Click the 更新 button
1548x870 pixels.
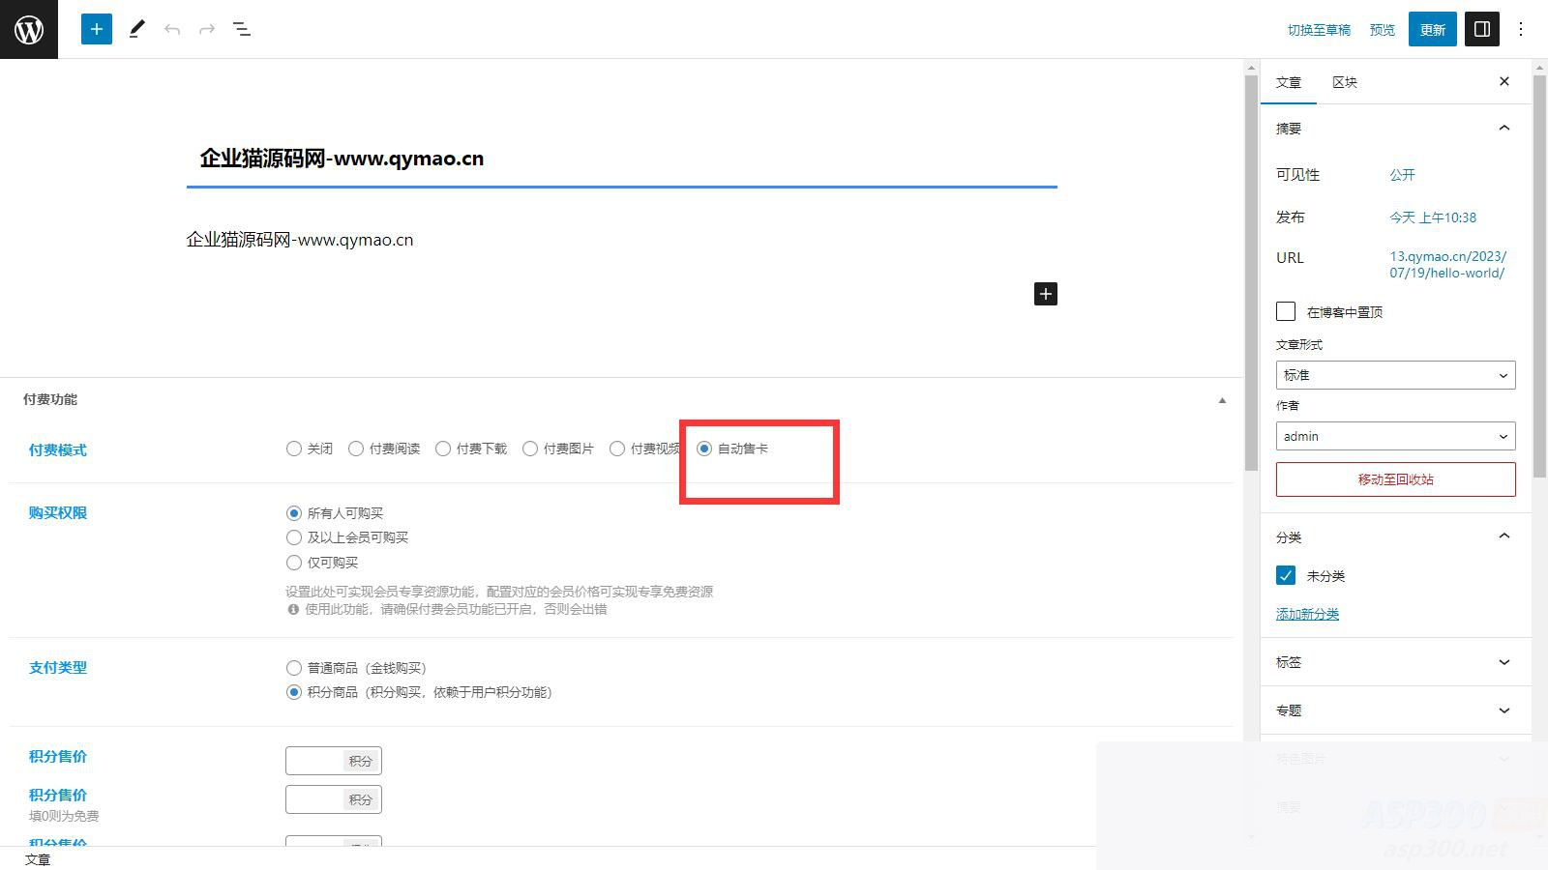[1432, 29]
